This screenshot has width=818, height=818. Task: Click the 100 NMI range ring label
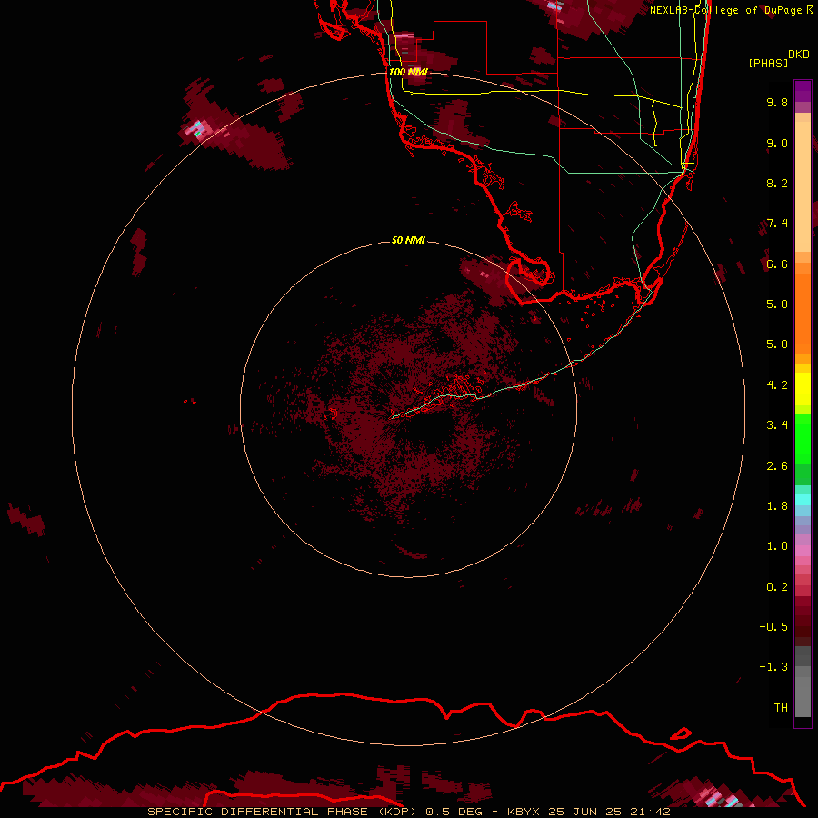pos(408,72)
